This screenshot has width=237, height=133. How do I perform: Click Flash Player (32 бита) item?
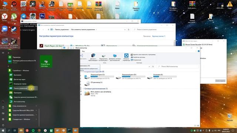[x=52, y=46]
